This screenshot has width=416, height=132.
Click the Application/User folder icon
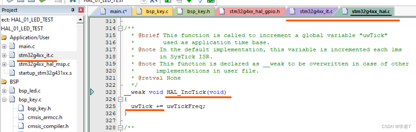coord(4,38)
